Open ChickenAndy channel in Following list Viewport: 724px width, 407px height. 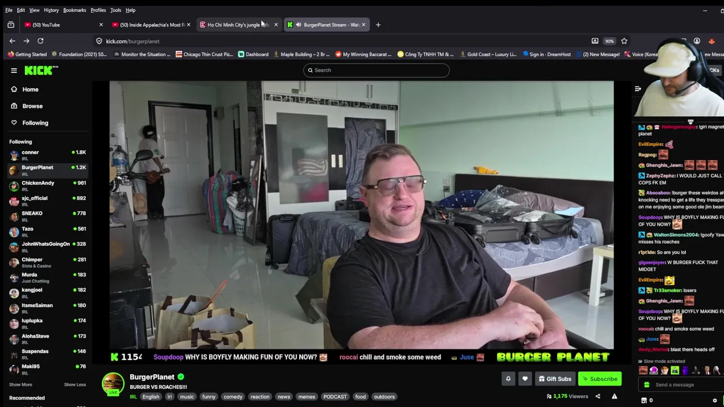tap(48, 185)
